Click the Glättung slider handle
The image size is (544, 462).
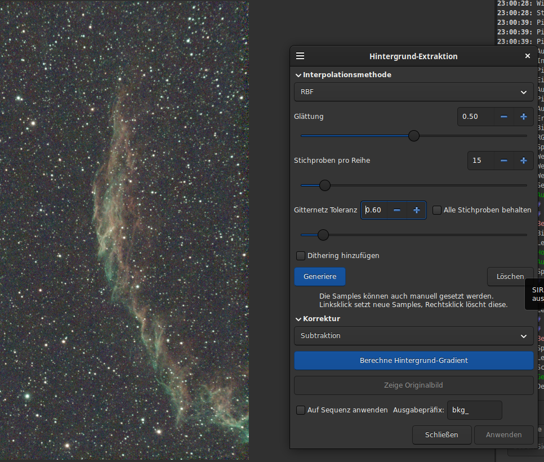tap(414, 136)
